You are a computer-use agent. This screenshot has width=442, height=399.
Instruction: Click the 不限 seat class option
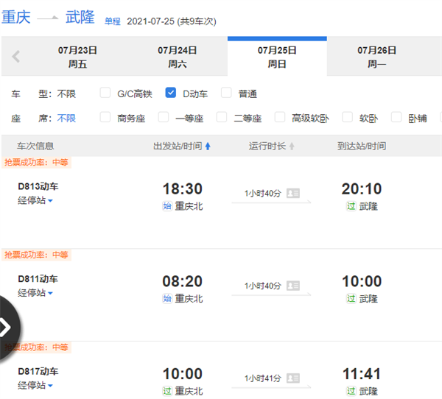[x=66, y=118]
